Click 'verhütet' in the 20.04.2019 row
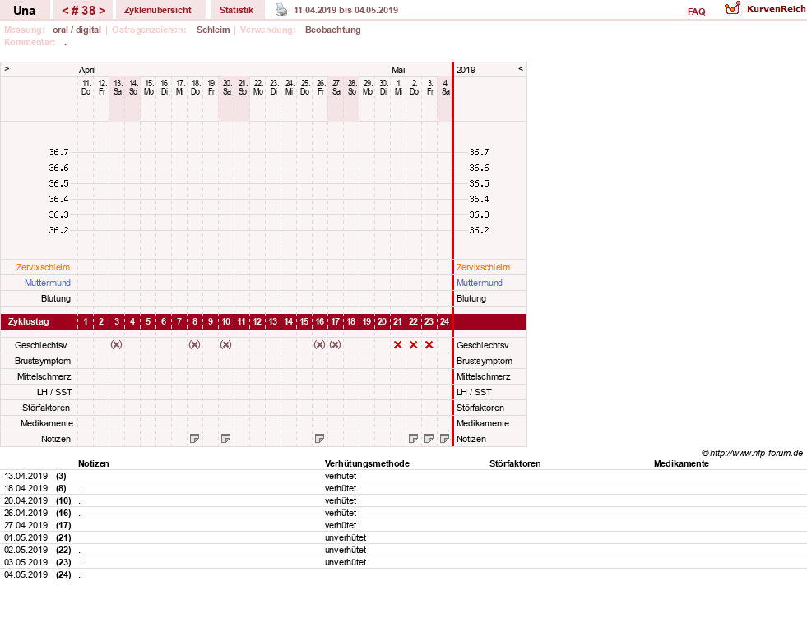 [341, 500]
